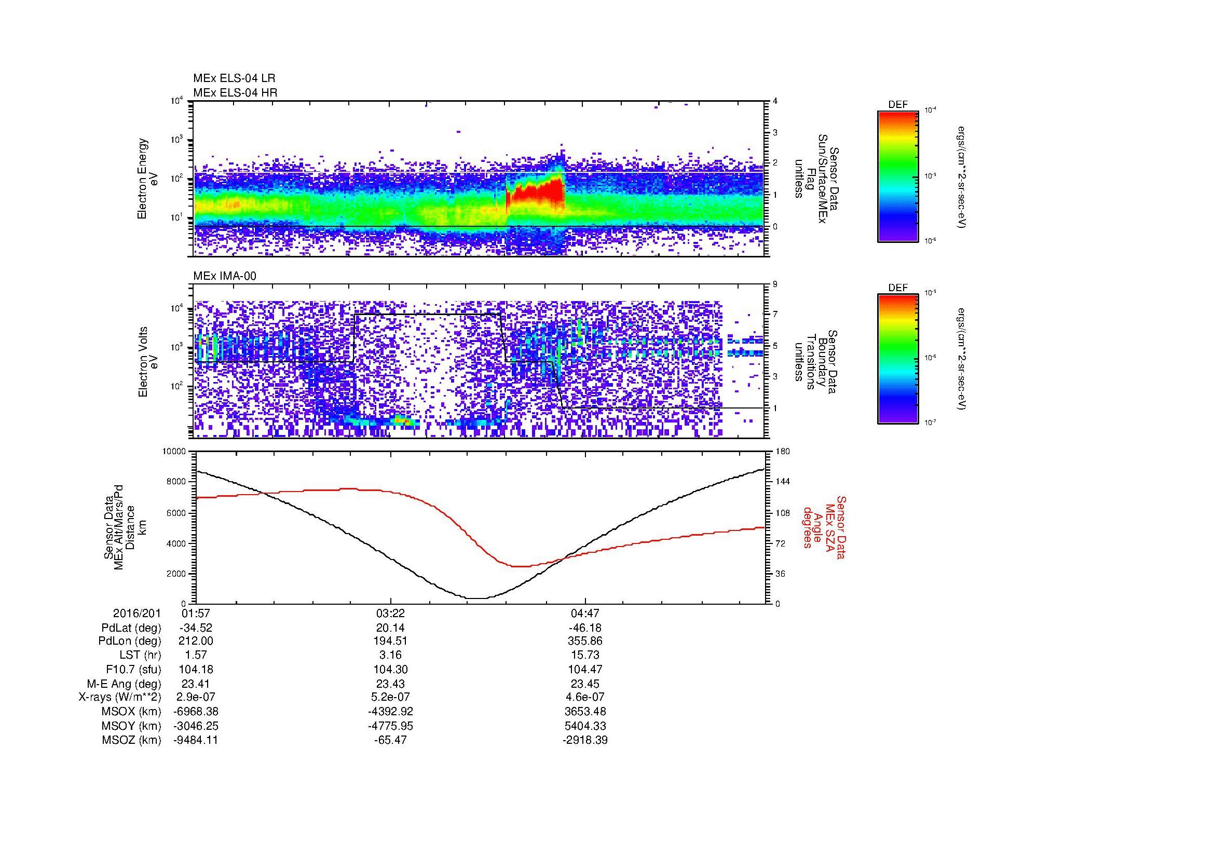Click the 'MSOZ (km)' row label
This screenshot has width=1214, height=858.
pyautogui.click(x=131, y=740)
